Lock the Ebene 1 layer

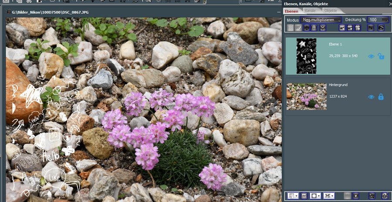click(381, 56)
